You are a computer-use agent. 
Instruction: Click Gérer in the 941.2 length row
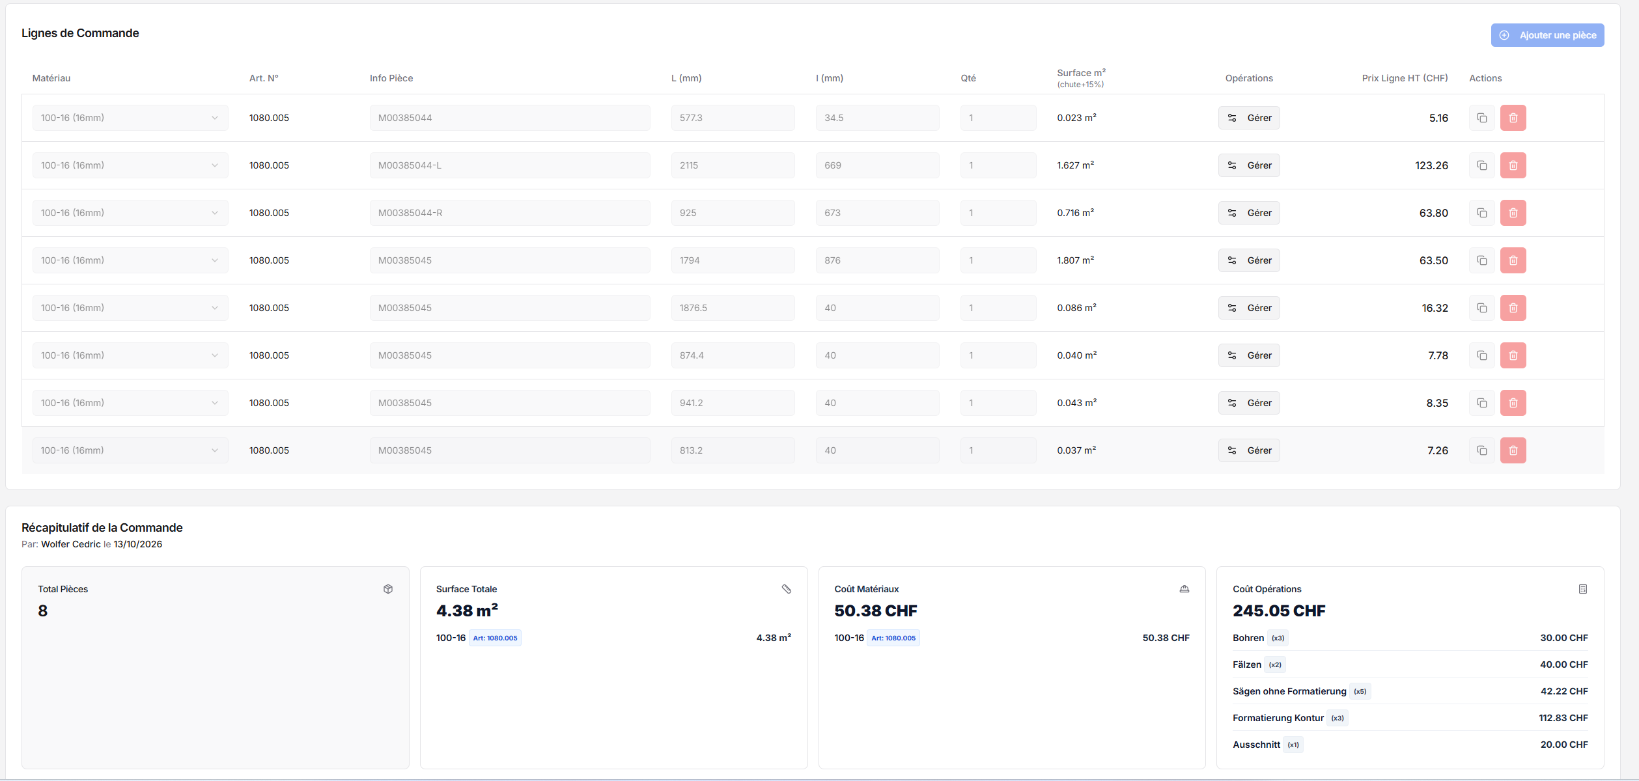1248,403
